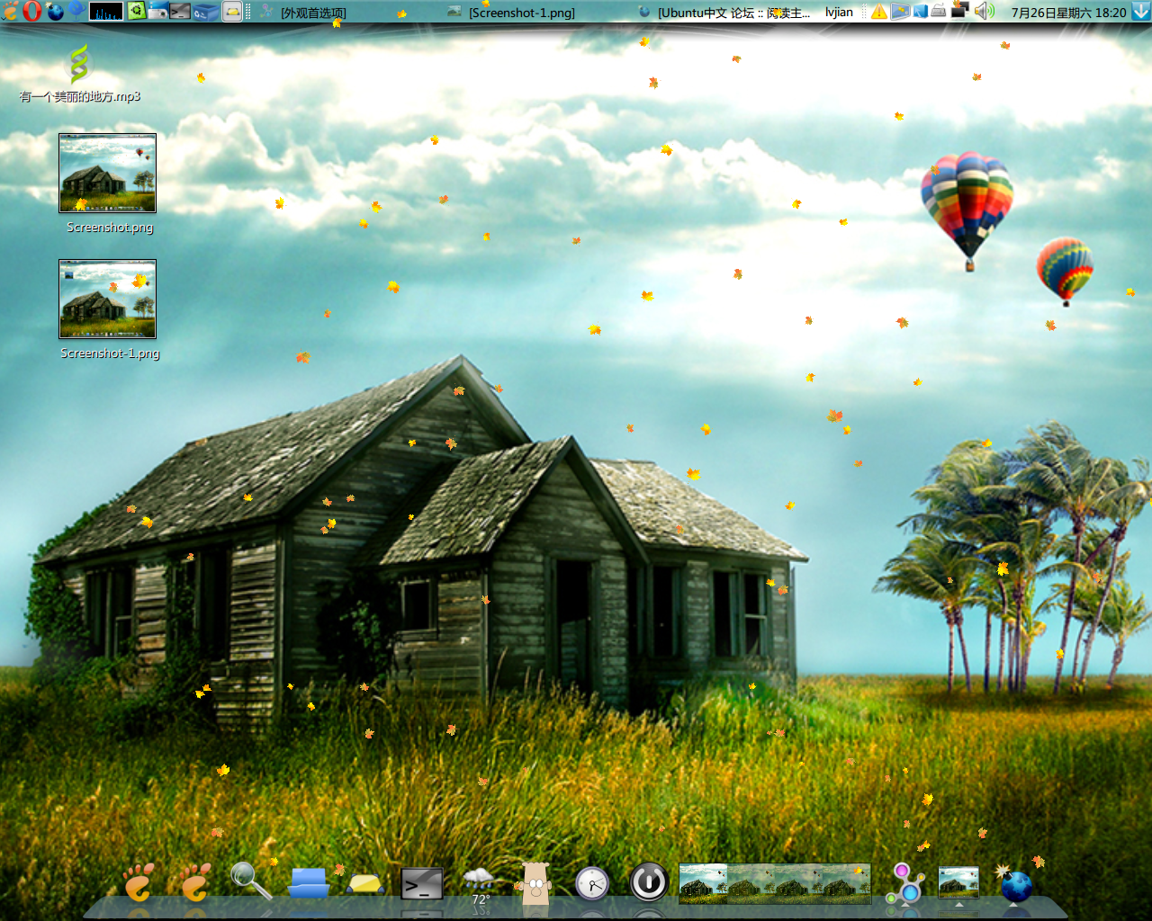Click the yellow drive icon in dock
1152x921 pixels.
coord(365,883)
